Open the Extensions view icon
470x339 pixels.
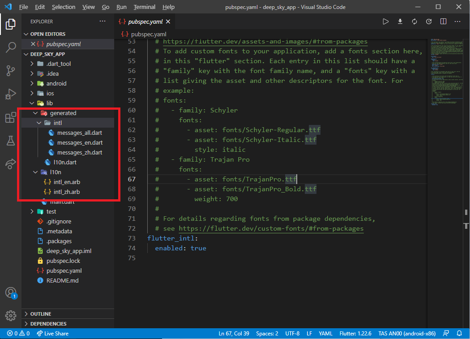click(10, 117)
